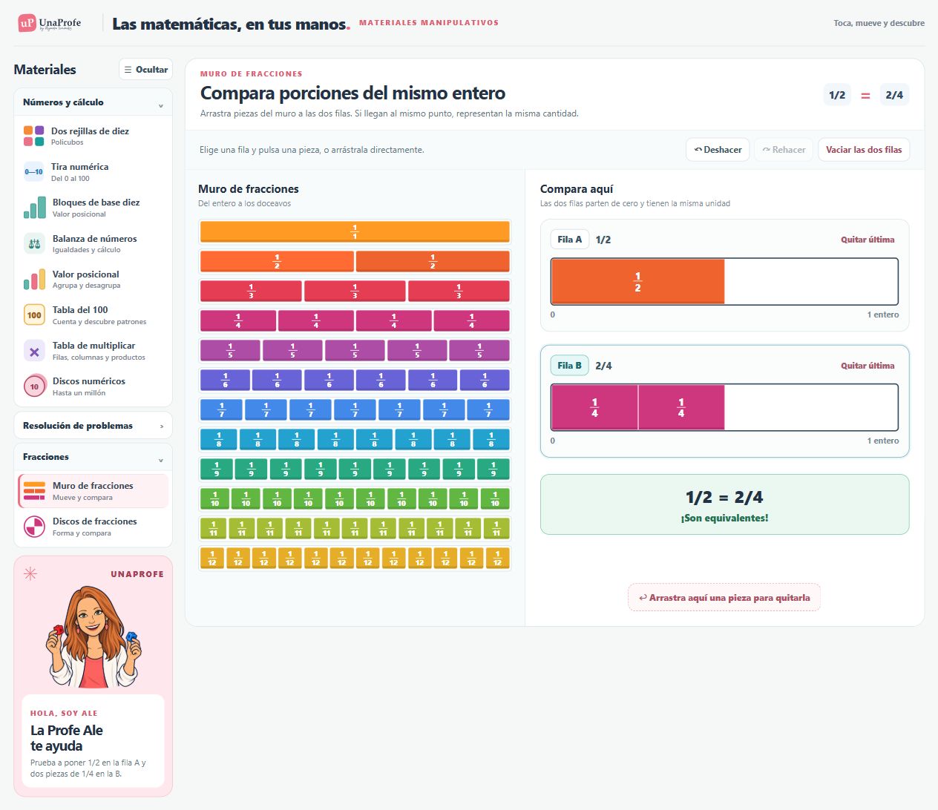
Task: Hide the Materiales sidebar with Ocultar
Action: pos(145,70)
